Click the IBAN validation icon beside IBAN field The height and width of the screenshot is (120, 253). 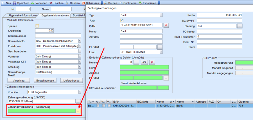pos(166,25)
